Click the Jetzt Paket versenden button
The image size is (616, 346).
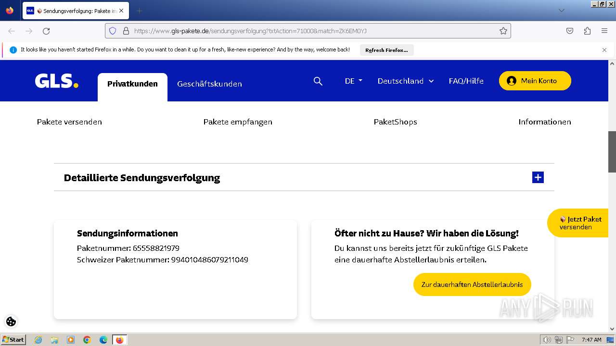578,223
